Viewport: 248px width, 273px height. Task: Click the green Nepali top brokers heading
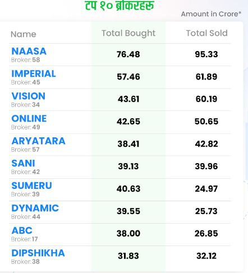(x=120, y=6)
